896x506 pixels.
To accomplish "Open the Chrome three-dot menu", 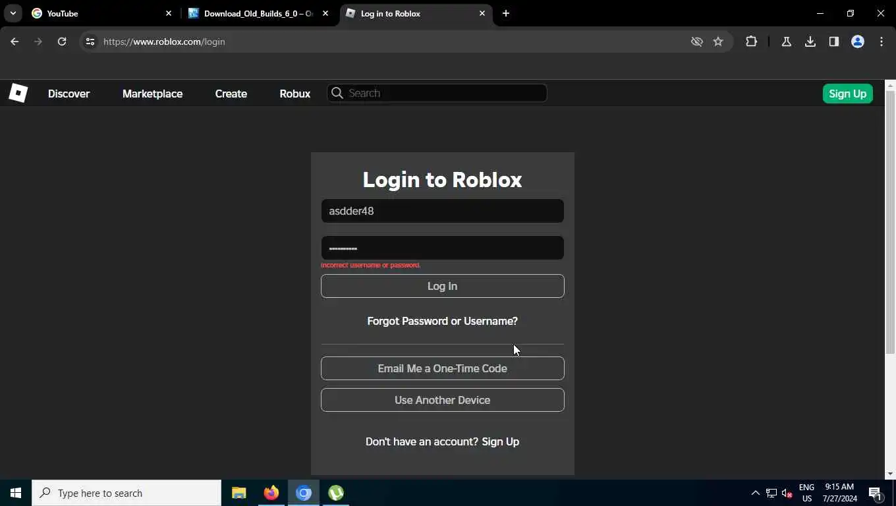I will click(x=882, y=42).
